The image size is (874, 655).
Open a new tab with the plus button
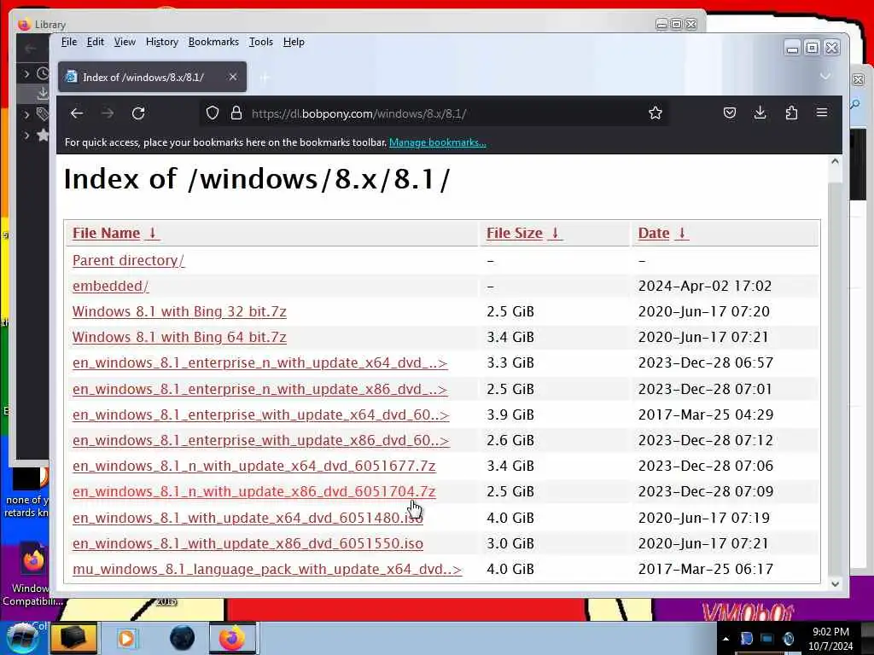click(x=265, y=78)
